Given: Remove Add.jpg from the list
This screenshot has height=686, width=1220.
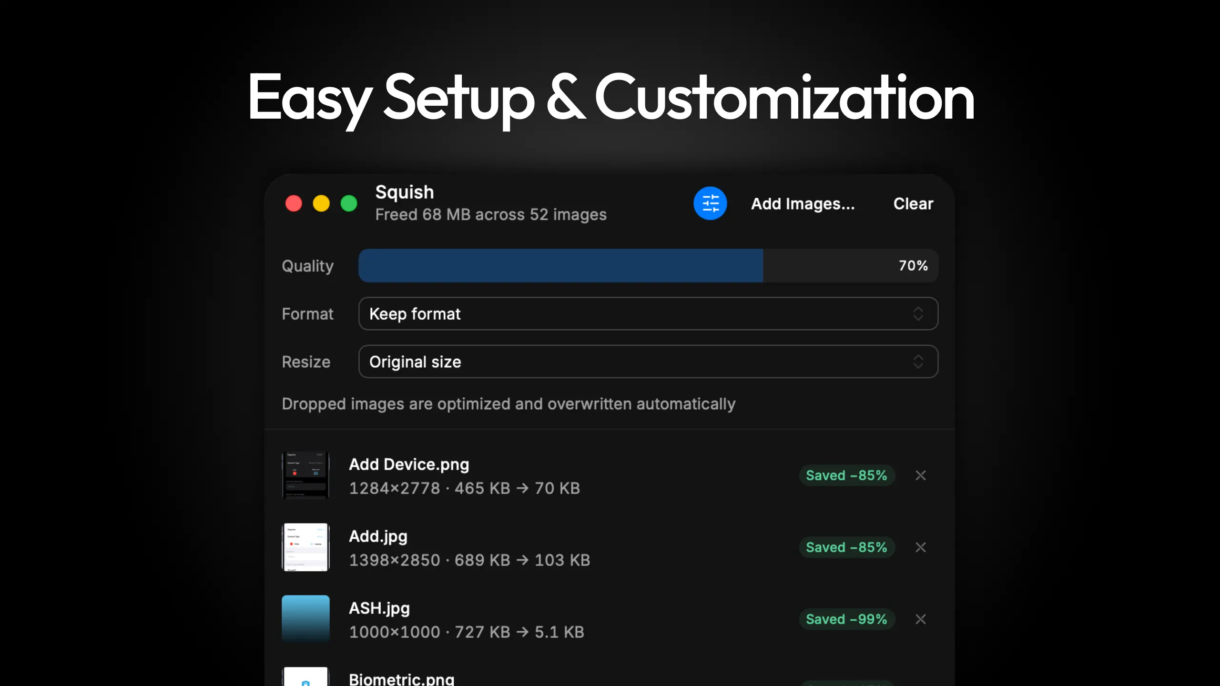Looking at the screenshot, I should pos(921,547).
